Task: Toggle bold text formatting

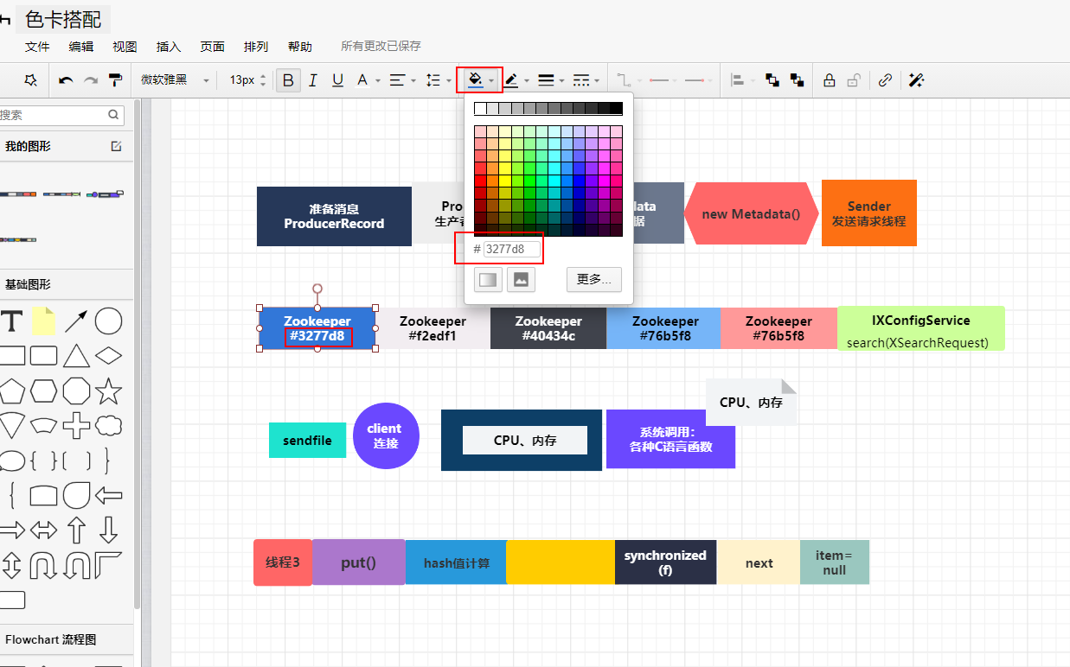Action: pyautogui.click(x=288, y=80)
